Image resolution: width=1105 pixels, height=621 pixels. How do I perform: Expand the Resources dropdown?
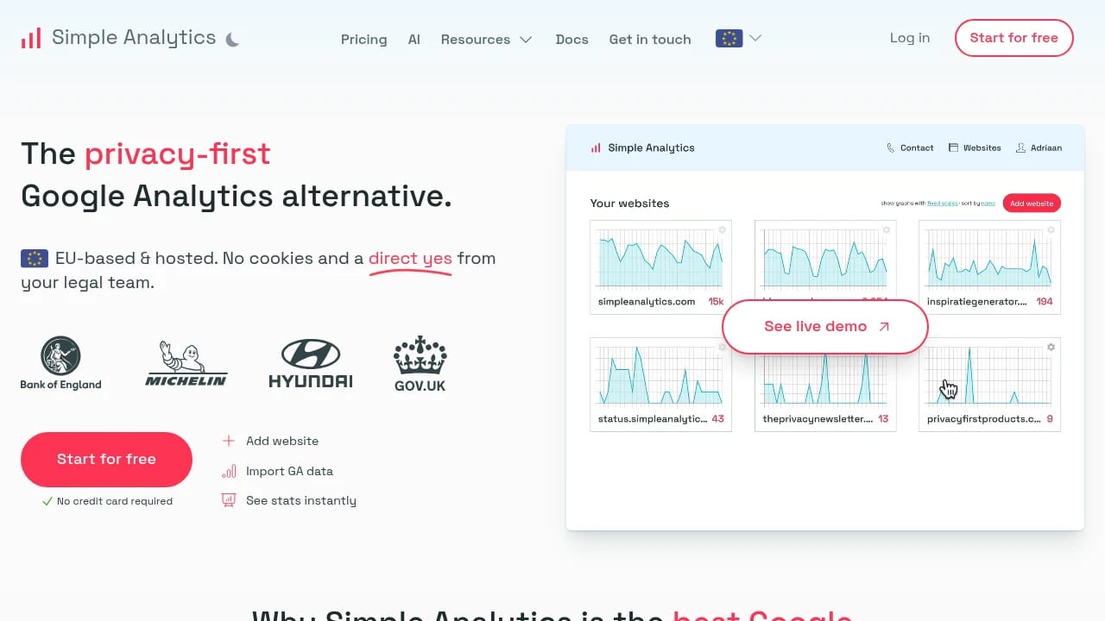tap(486, 40)
